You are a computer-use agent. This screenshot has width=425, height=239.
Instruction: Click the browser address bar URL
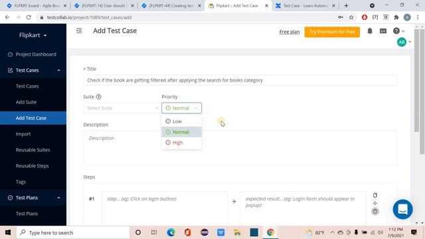(x=89, y=17)
